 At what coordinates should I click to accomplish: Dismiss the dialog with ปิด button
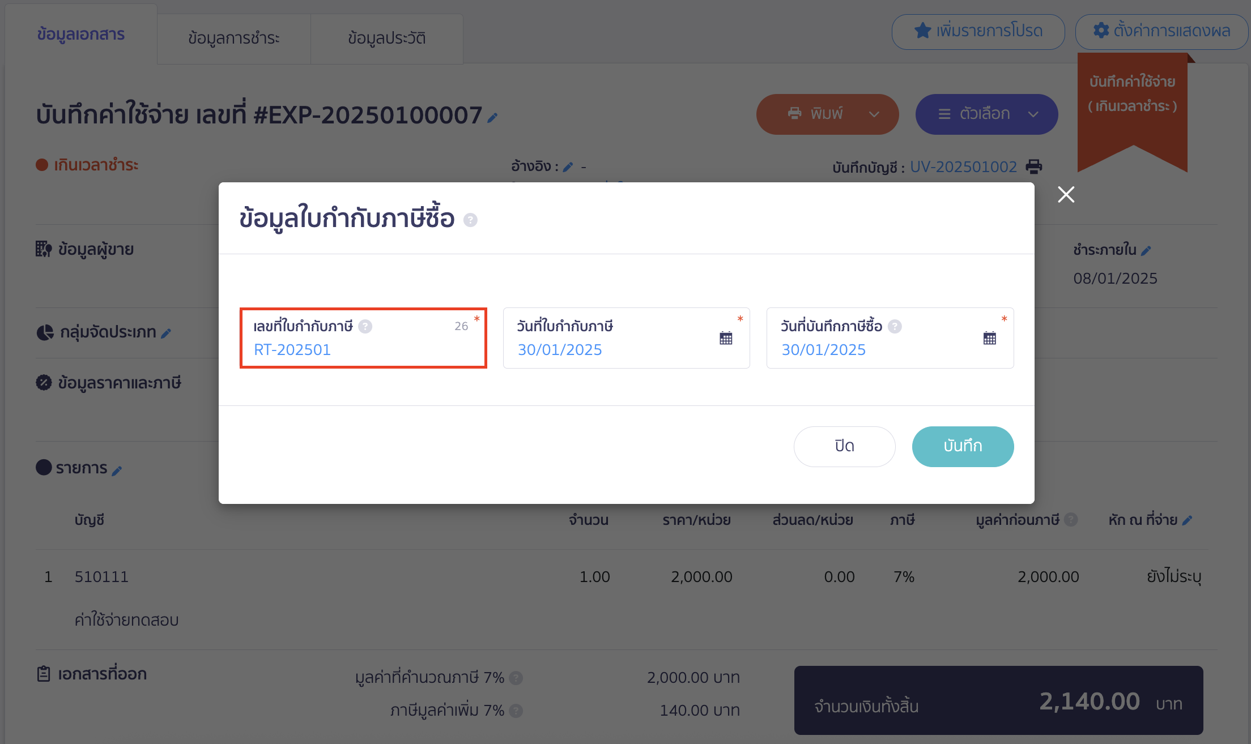pos(844,446)
